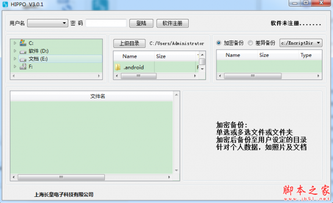This screenshot has width=333, height=203.
Task: Select the .android folder row
Action: [156, 67]
